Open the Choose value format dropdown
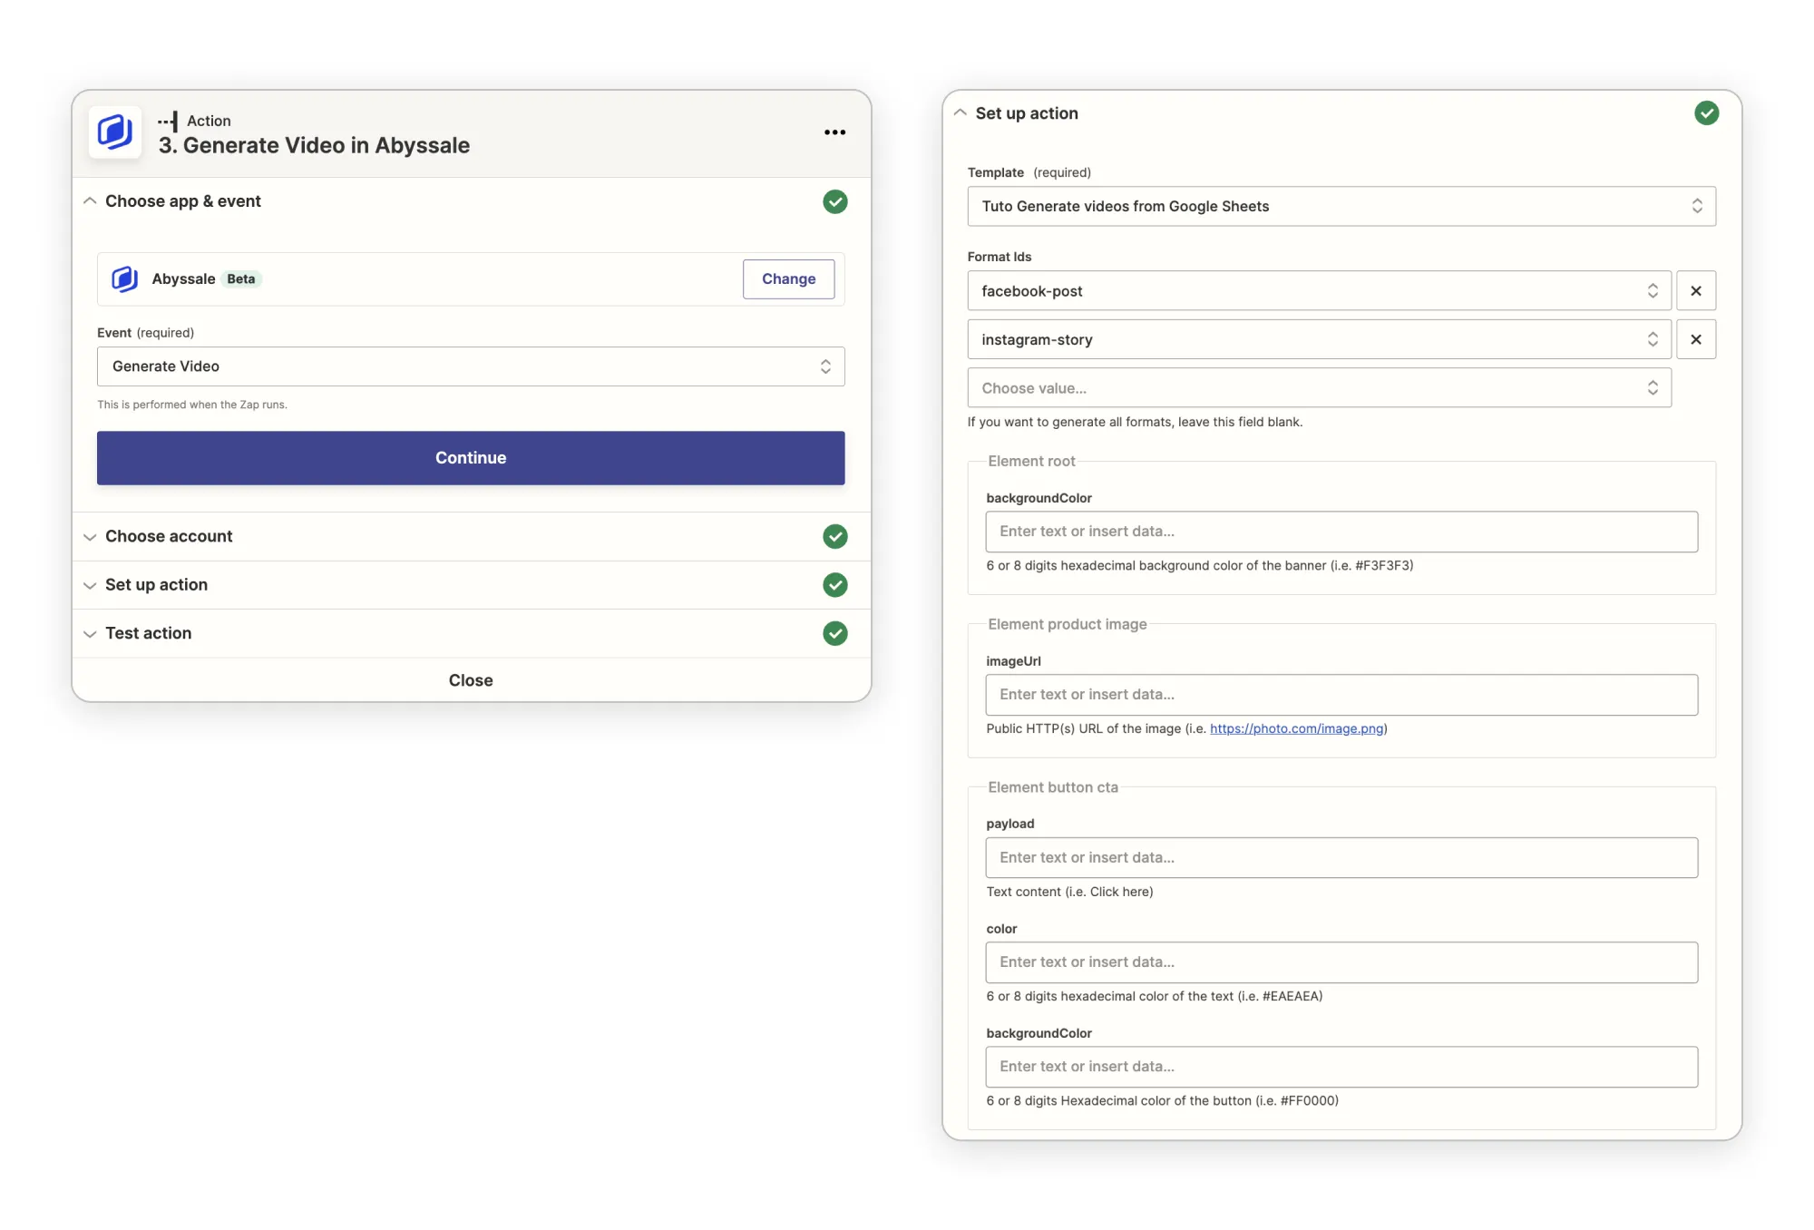The height and width of the screenshot is (1230, 1814). (x=1319, y=388)
